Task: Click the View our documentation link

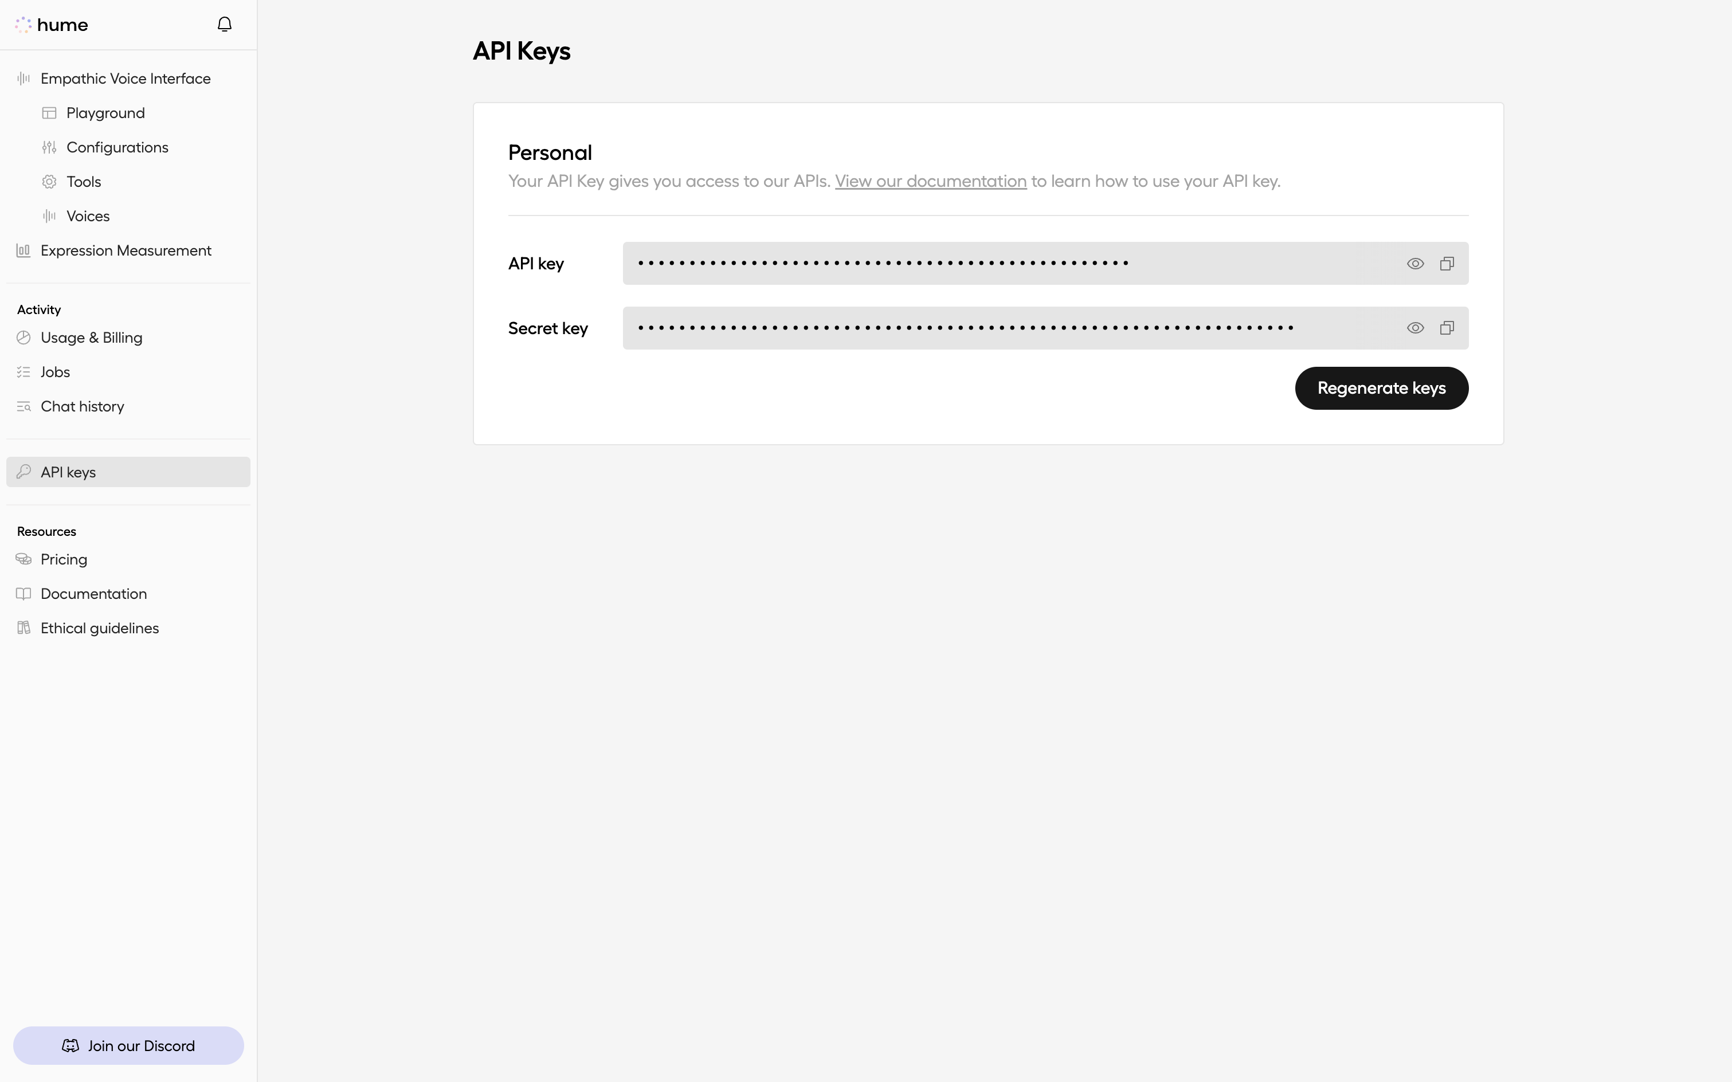Action: [931, 181]
